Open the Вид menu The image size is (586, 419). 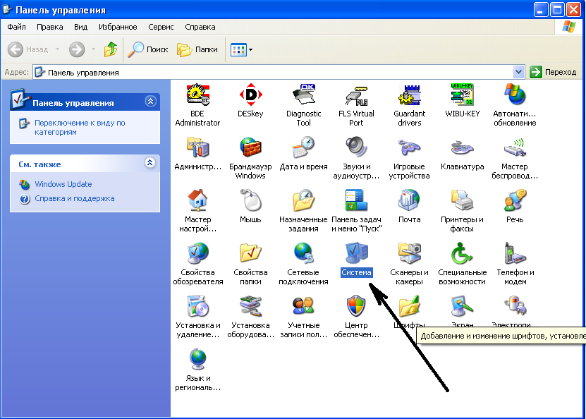coord(80,27)
